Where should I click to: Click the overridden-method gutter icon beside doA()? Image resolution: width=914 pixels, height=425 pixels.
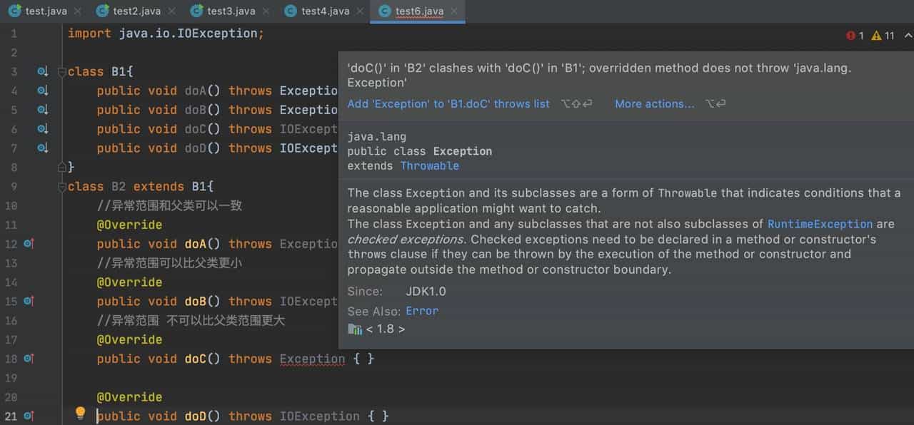43,91
